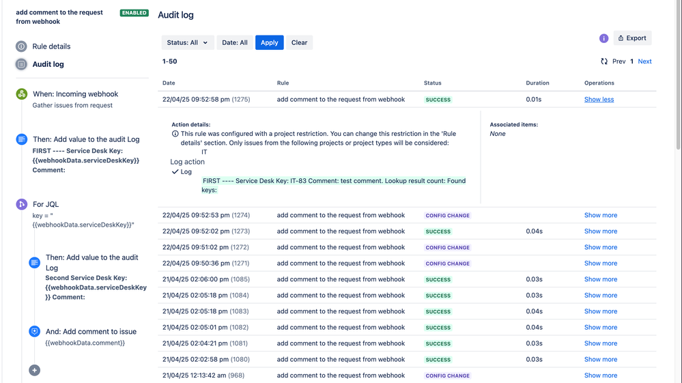Expand entry 1083 with Show more

pyautogui.click(x=601, y=311)
